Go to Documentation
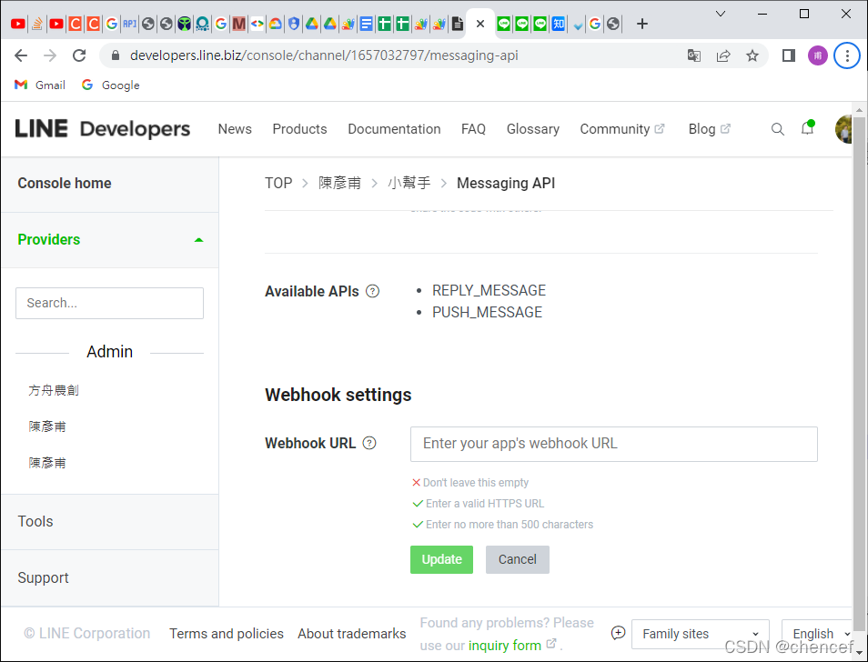Screen dimensions: 868x662 pyautogui.click(x=394, y=129)
